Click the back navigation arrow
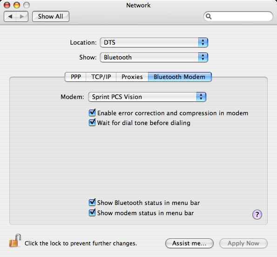277x257 pixels. [x=10, y=17]
